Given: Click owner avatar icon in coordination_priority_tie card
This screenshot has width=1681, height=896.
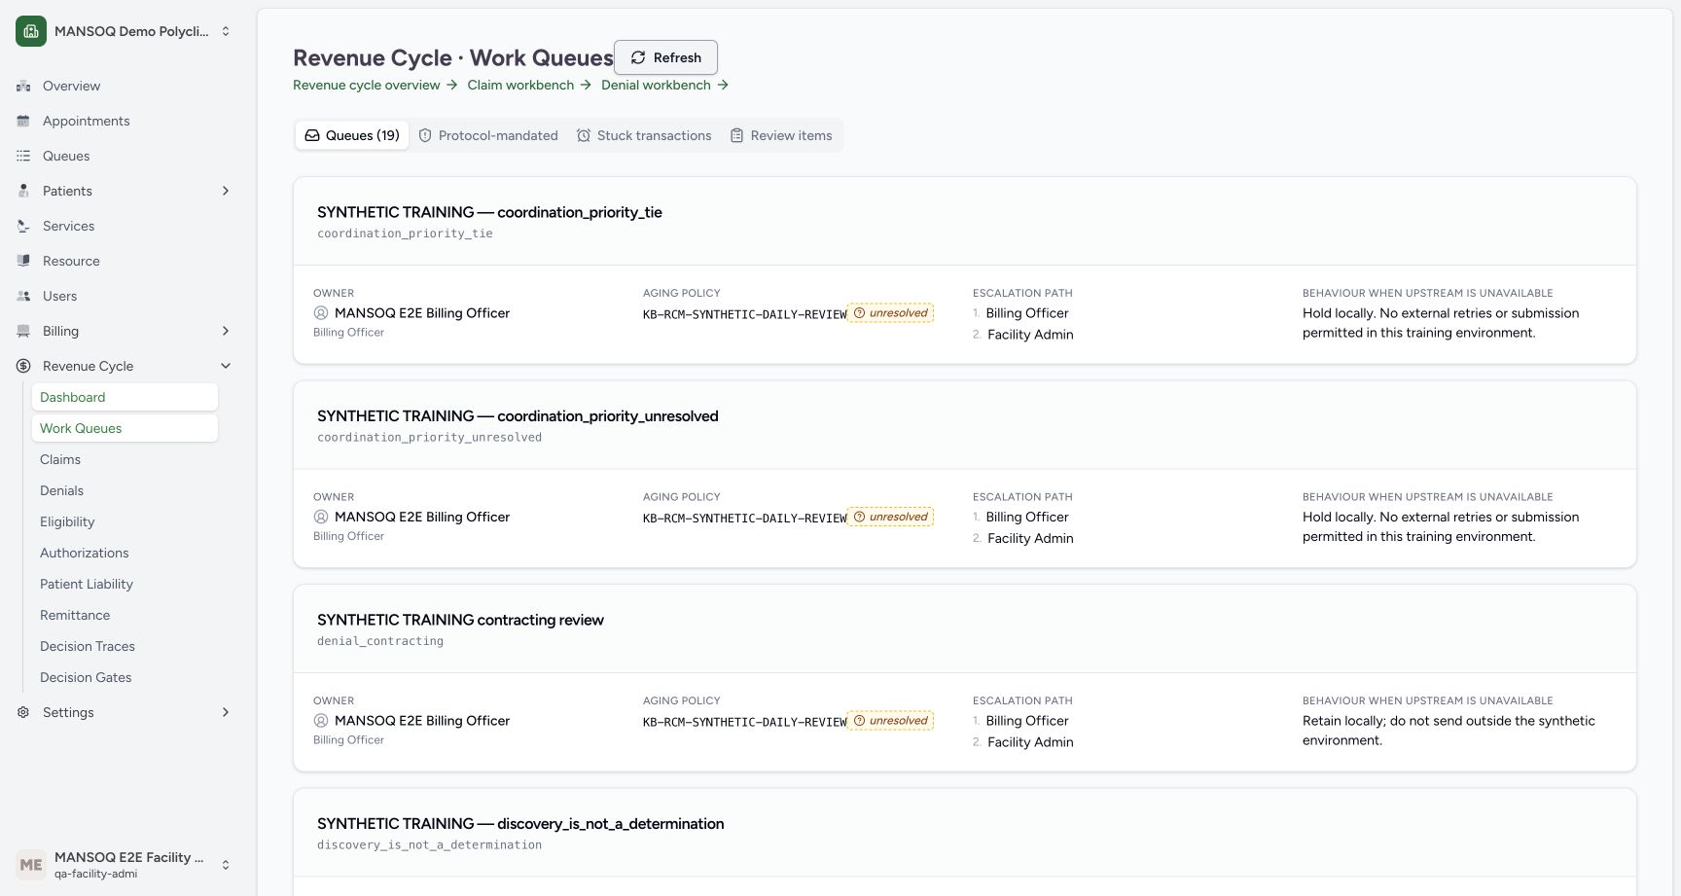Looking at the screenshot, I should [x=321, y=313].
